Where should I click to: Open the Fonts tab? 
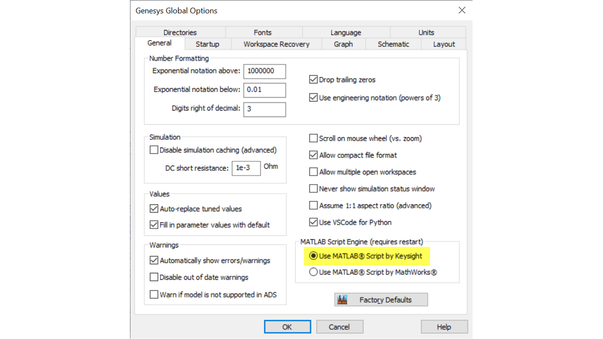point(262,32)
